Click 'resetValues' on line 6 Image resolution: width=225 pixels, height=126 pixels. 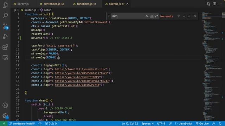(x=40, y=34)
